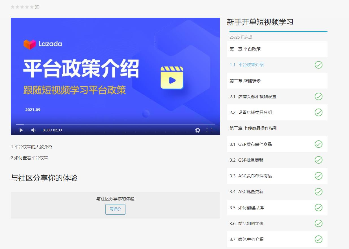
Task: Click the yellow clapperboard play icon
Action: pyautogui.click(x=172, y=78)
